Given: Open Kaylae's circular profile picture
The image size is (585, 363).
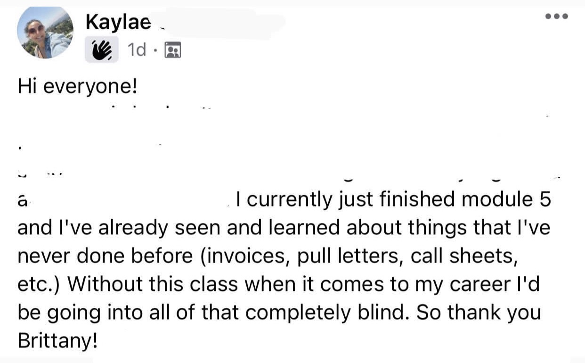Looking at the screenshot, I should (x=45, y=32).
